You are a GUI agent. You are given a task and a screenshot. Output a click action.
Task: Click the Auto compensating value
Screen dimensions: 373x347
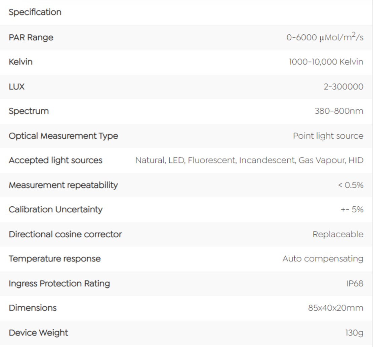(x=323, y=259)
